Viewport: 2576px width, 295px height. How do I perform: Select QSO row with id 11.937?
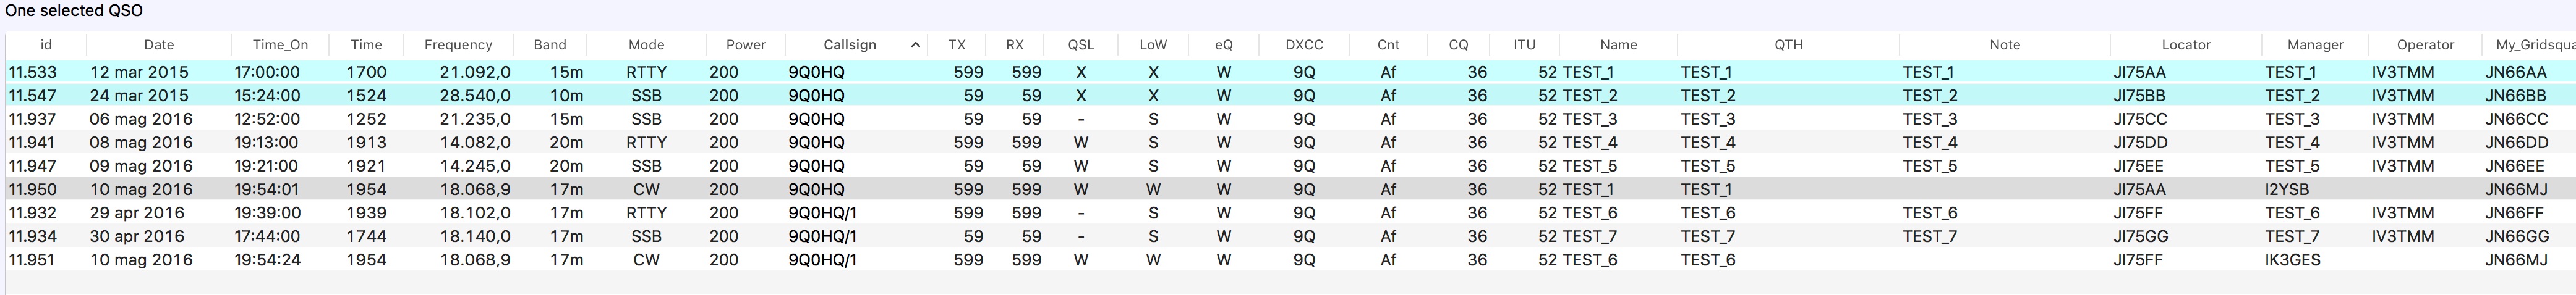tap(1290, 118)
